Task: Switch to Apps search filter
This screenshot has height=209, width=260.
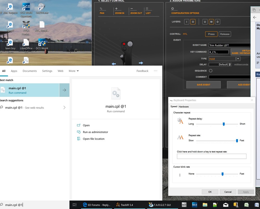Action: [x=14, y=71]
